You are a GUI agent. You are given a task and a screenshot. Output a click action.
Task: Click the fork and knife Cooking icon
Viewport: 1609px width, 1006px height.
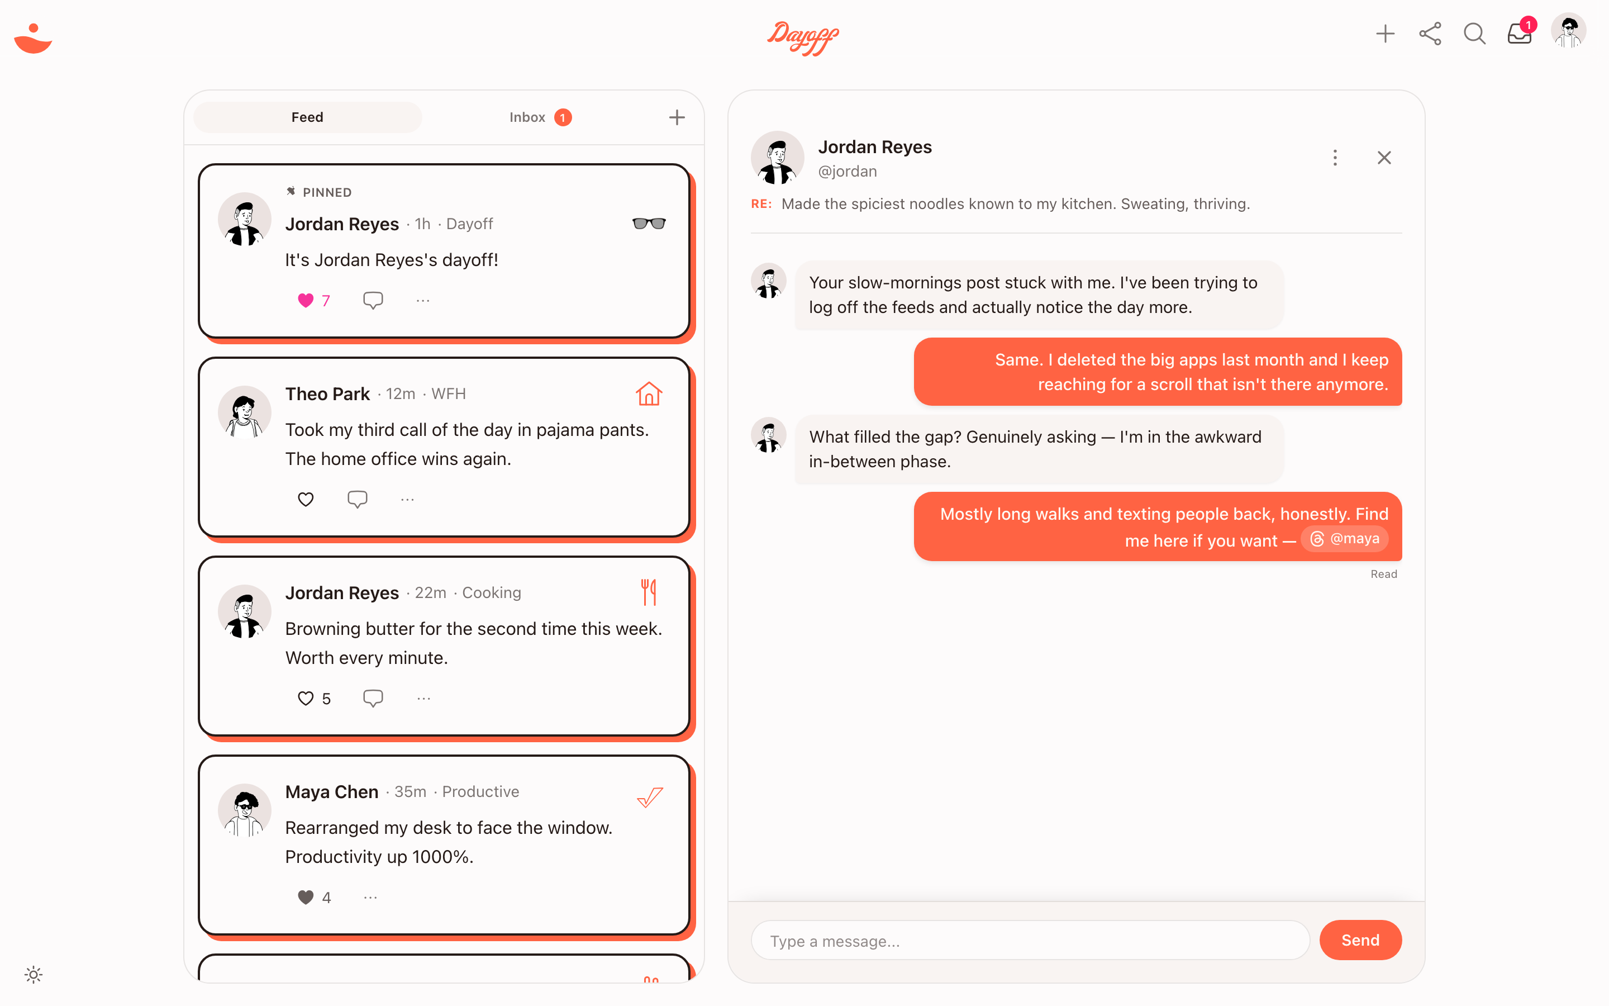pos(648,592)
